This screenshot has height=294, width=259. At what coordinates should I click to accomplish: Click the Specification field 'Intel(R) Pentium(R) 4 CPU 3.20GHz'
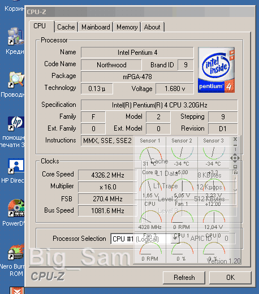tap(159, 105)
